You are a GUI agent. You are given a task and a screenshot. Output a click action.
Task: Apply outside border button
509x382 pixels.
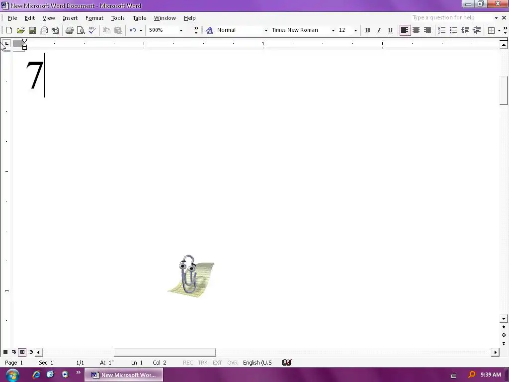(491, 30)
